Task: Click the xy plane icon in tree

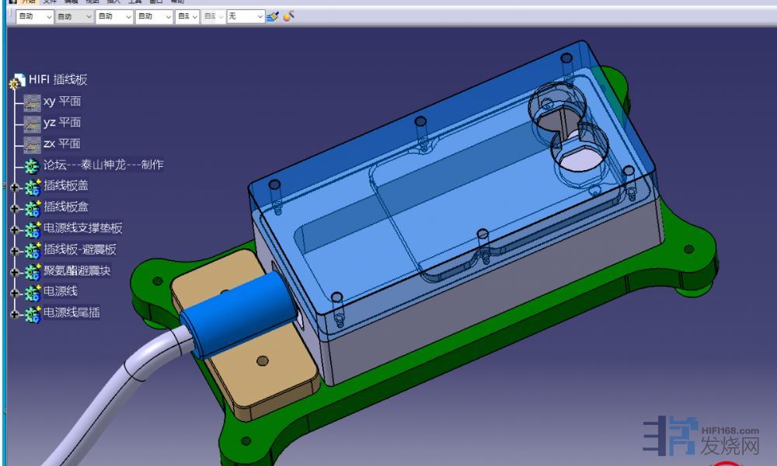Action: pos(32,102)
